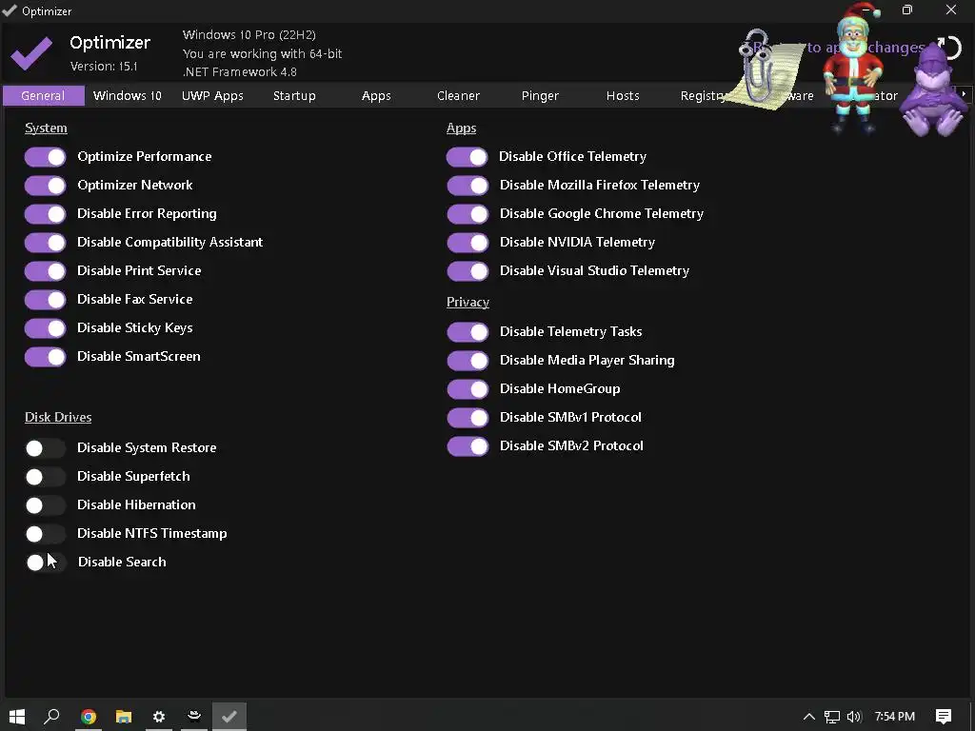This screenshot has width=975, height=731.
Task: Go to the Startup tab
Action: click(295, 96)
